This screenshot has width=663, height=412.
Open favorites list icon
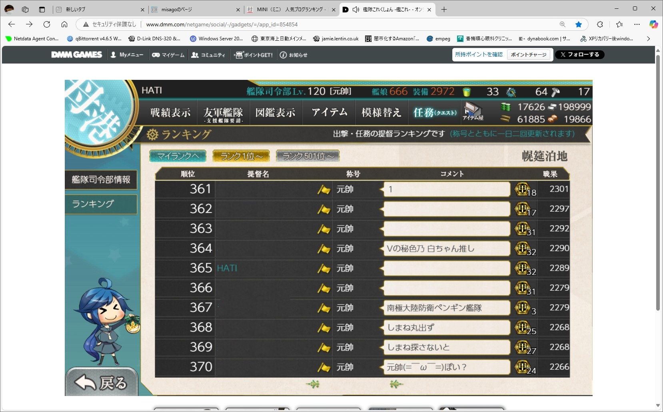(619, 24)
